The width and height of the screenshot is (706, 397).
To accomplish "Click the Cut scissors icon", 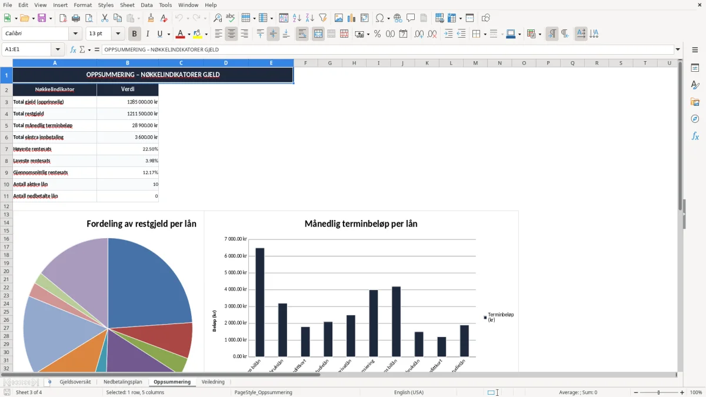I will (x=105, y=18).
